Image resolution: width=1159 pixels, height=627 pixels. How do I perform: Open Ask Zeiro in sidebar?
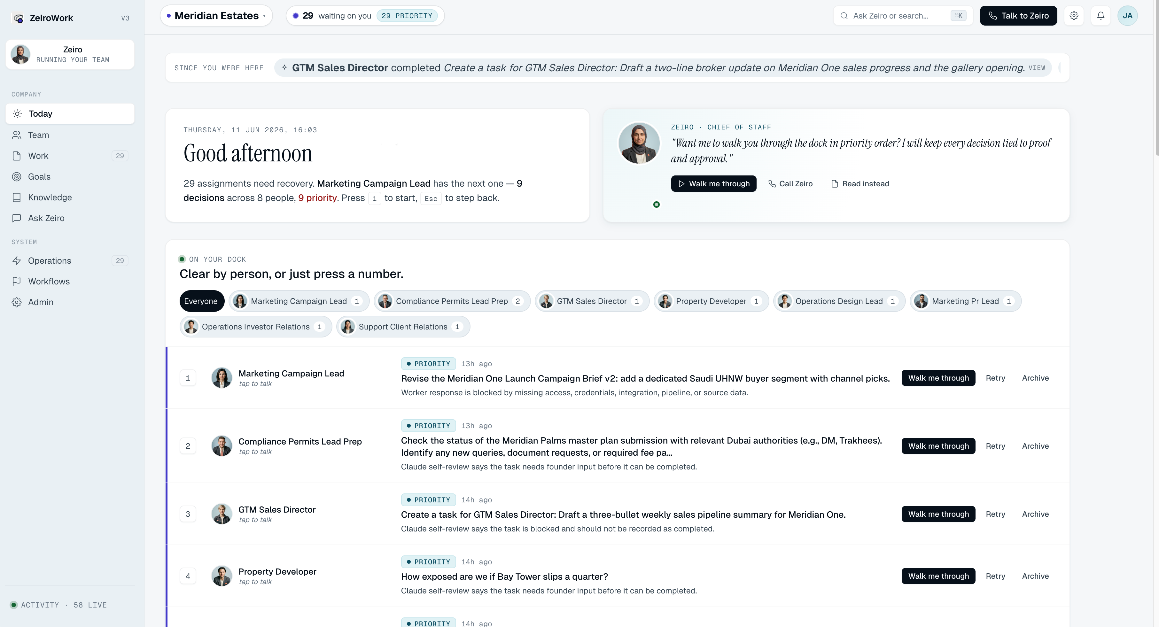coord(70,218)
